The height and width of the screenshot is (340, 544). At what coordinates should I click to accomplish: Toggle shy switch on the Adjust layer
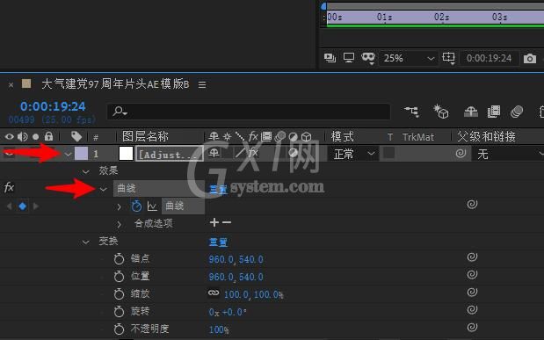click(x=214, y=153)
